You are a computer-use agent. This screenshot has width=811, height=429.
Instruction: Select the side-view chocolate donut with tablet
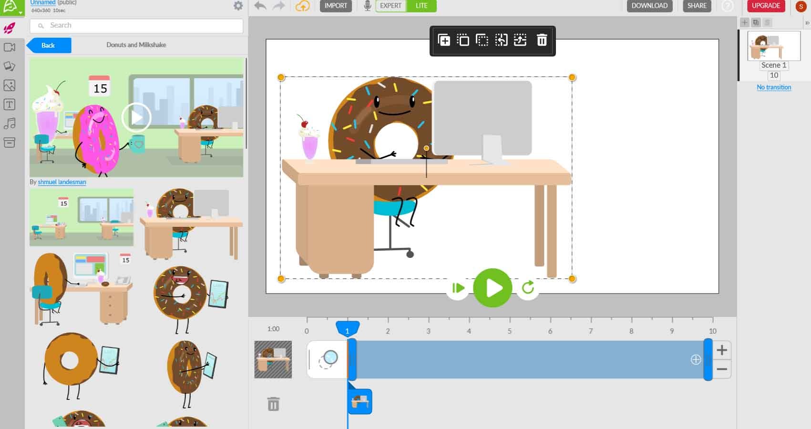(x=192, y=374)
